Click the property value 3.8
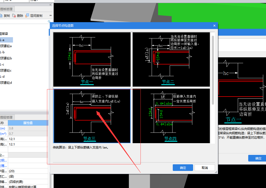Screen dimensions: 266x188 tap(28, 128)
